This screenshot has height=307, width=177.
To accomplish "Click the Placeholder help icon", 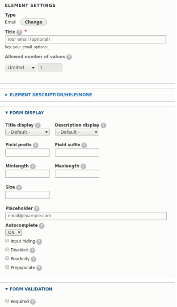I will (x=37, y=209).
